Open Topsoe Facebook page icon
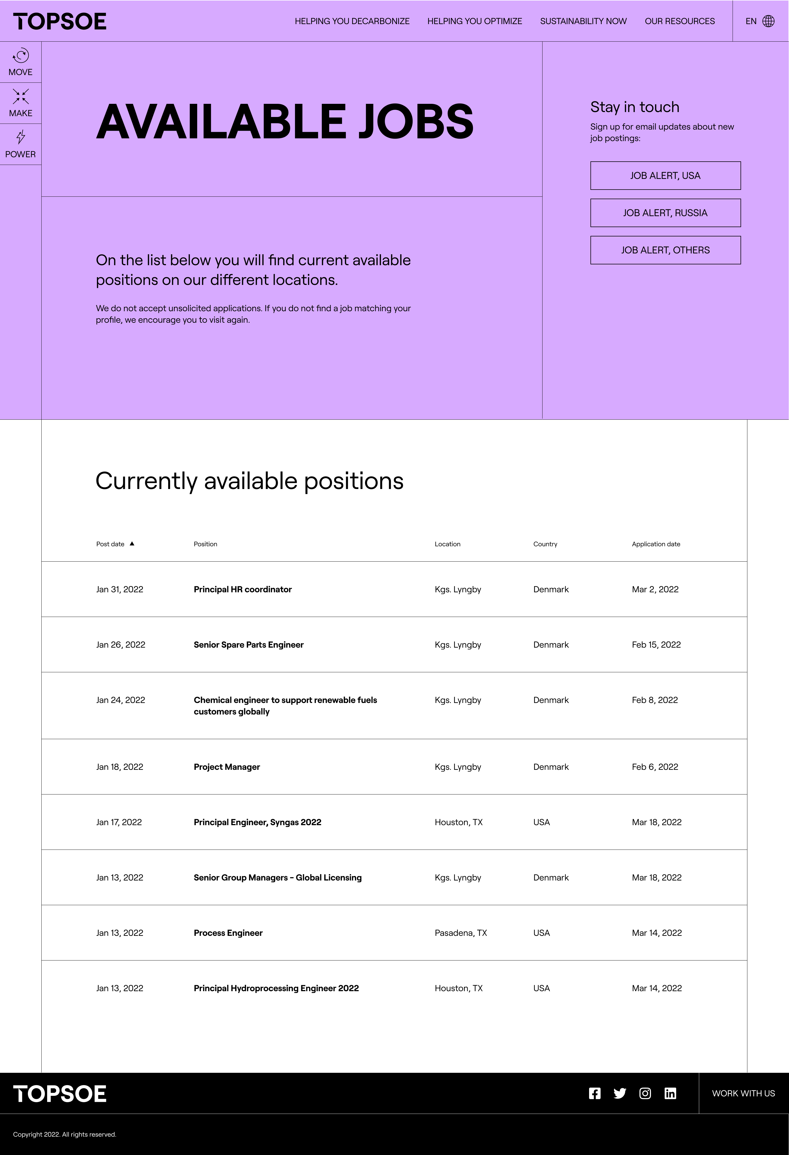 click(x=595, y=1093)
